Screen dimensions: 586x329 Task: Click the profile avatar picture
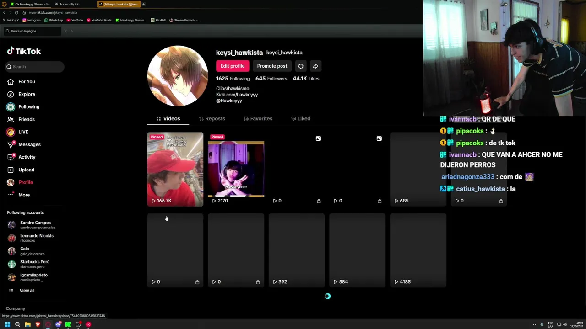178,76
